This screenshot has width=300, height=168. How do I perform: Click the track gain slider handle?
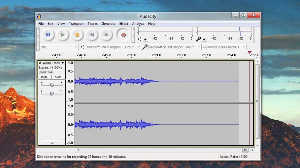tap(52, 85)
